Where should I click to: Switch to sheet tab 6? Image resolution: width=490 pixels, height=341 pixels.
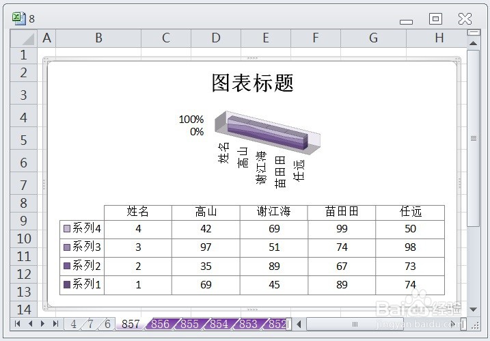click(x=107, y=324)
